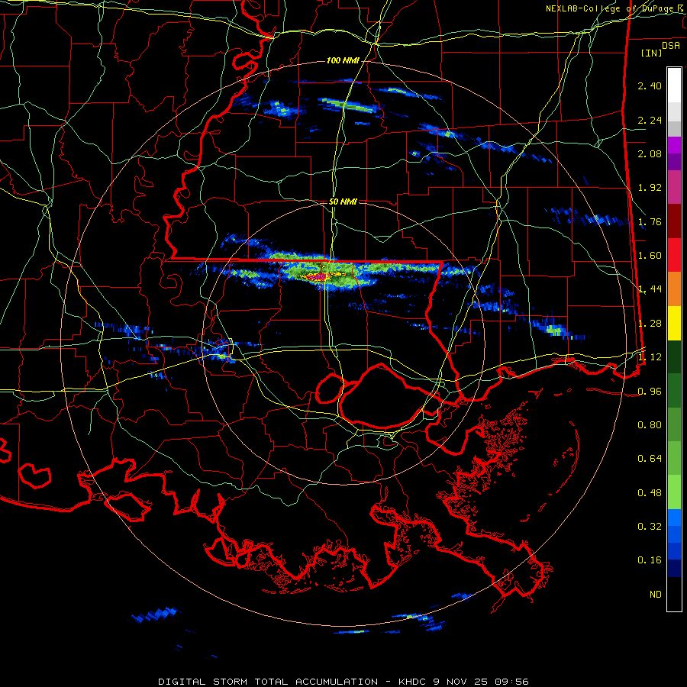687x687 pixels.
Task: Click the 1.60 legend value
Action: 650,256
